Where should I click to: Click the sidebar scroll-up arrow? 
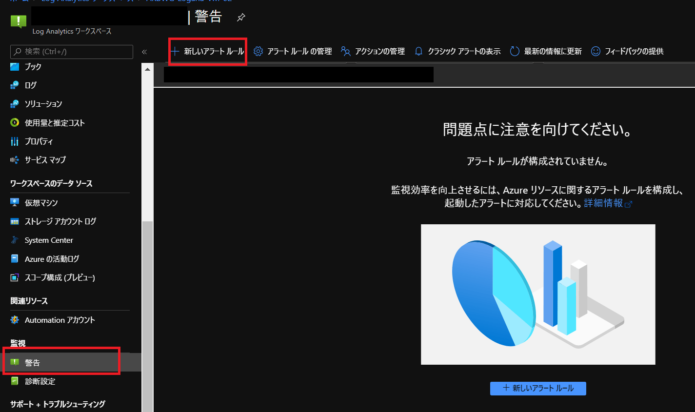[x=147, y=69]
